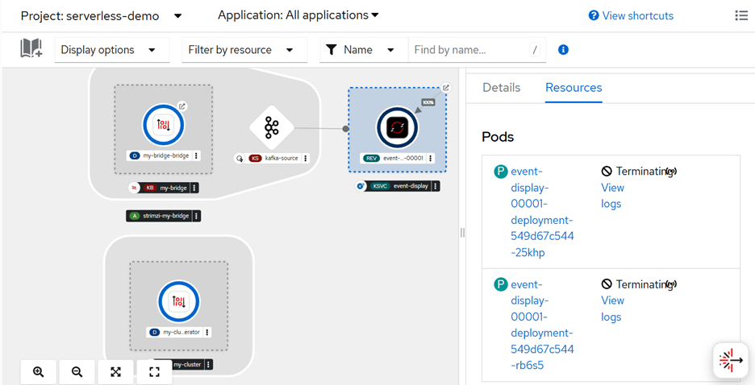The height and width of the screenshot is (385, 755).
Task: Expand the Display options dropdown
Action: [108, 50]
